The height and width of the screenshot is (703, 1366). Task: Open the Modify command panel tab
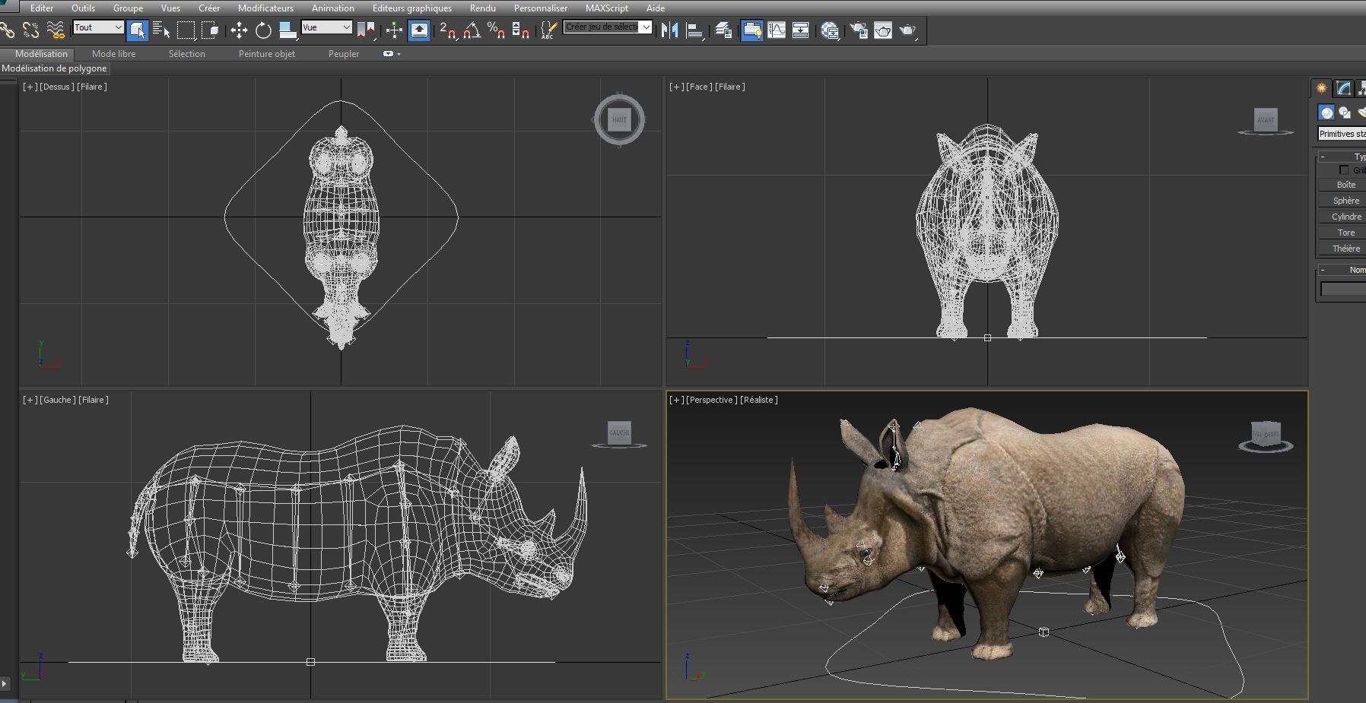1344,88
